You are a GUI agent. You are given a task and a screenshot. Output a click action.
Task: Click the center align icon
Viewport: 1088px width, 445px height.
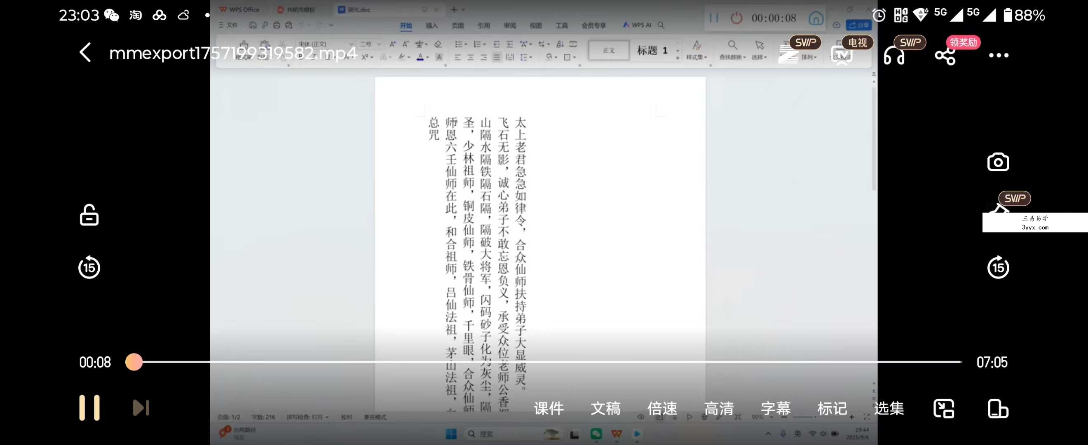[471, 57]
